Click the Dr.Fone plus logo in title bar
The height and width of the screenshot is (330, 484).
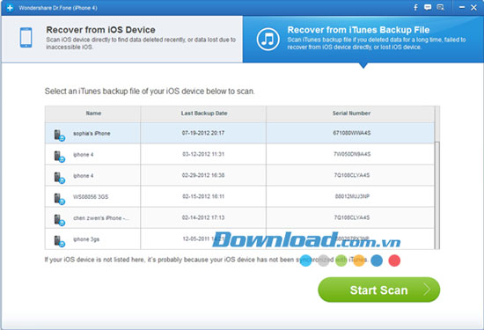(10, 8)
